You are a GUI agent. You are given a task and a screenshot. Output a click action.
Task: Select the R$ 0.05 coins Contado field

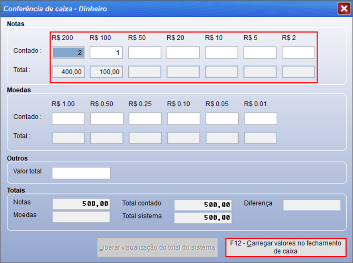point(222,119)
